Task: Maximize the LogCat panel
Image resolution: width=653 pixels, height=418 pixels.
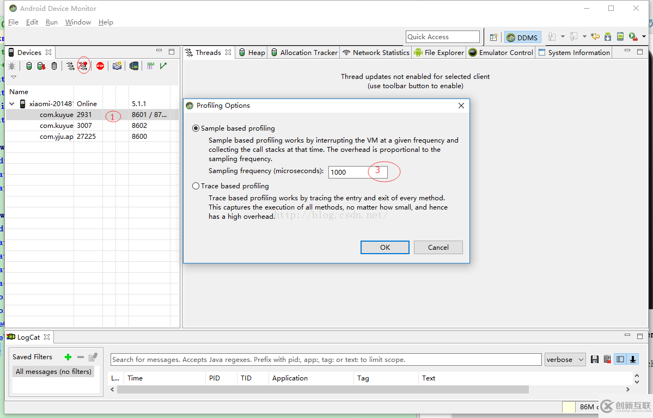Action: 640,336
